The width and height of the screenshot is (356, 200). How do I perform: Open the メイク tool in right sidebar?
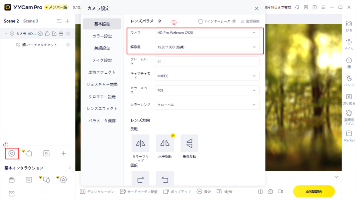pyautogui.click(x=349, y=43)
